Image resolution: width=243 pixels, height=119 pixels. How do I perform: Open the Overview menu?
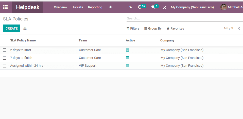pos(61,7)
